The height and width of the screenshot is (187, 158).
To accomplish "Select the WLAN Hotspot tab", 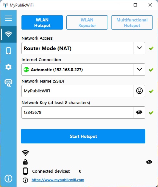I will point(42,22).
